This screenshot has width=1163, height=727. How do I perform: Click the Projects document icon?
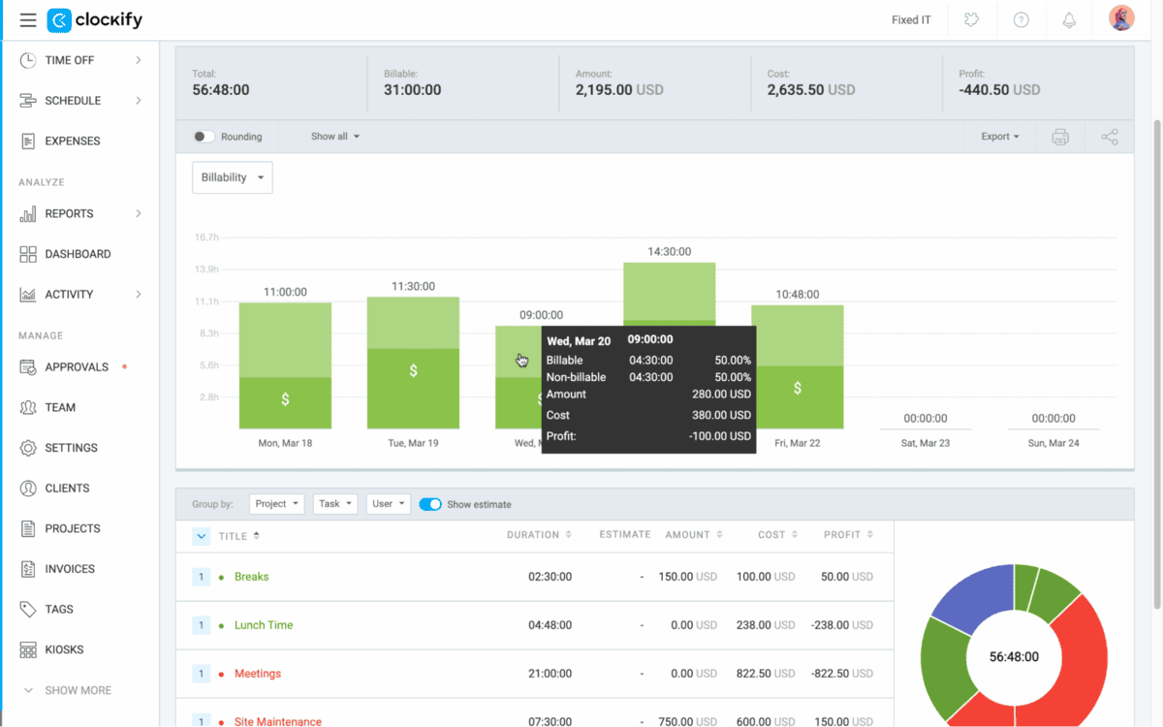coord(28,529)
